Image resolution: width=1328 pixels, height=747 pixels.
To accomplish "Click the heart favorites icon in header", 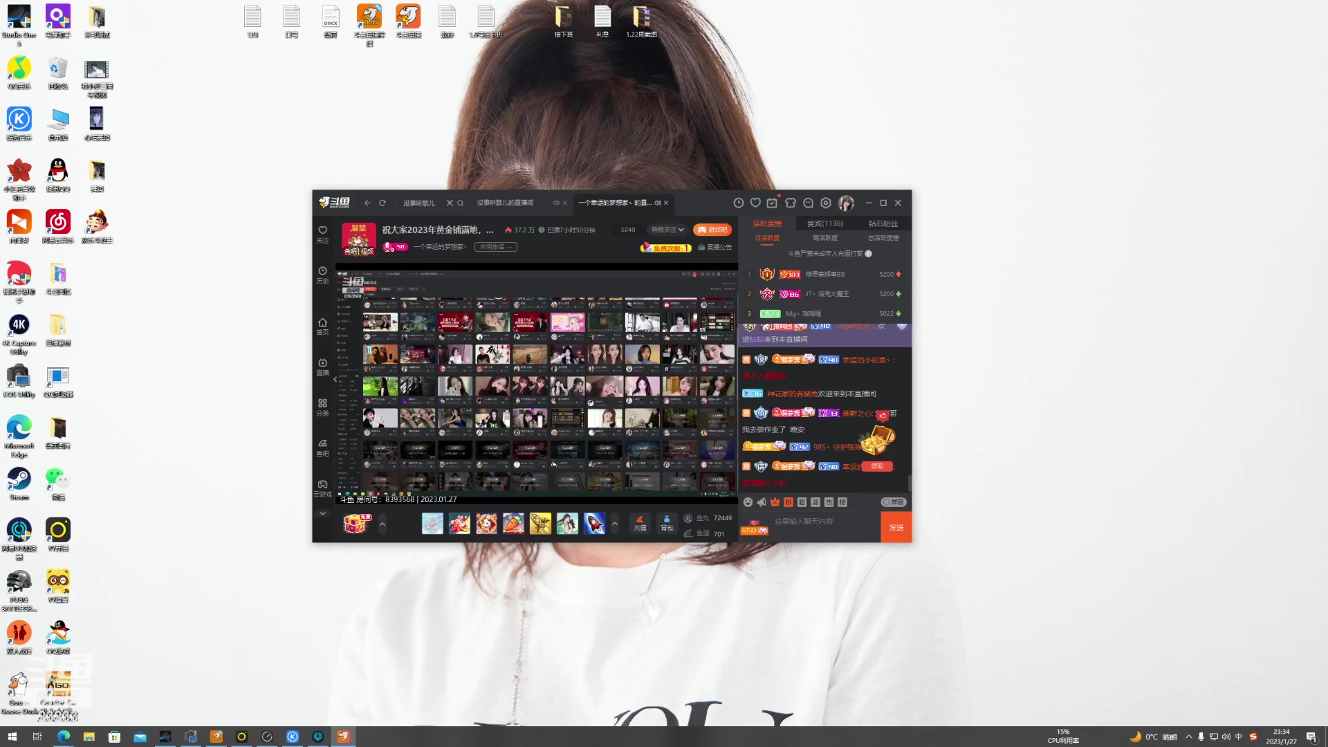I will coord(755,203).
